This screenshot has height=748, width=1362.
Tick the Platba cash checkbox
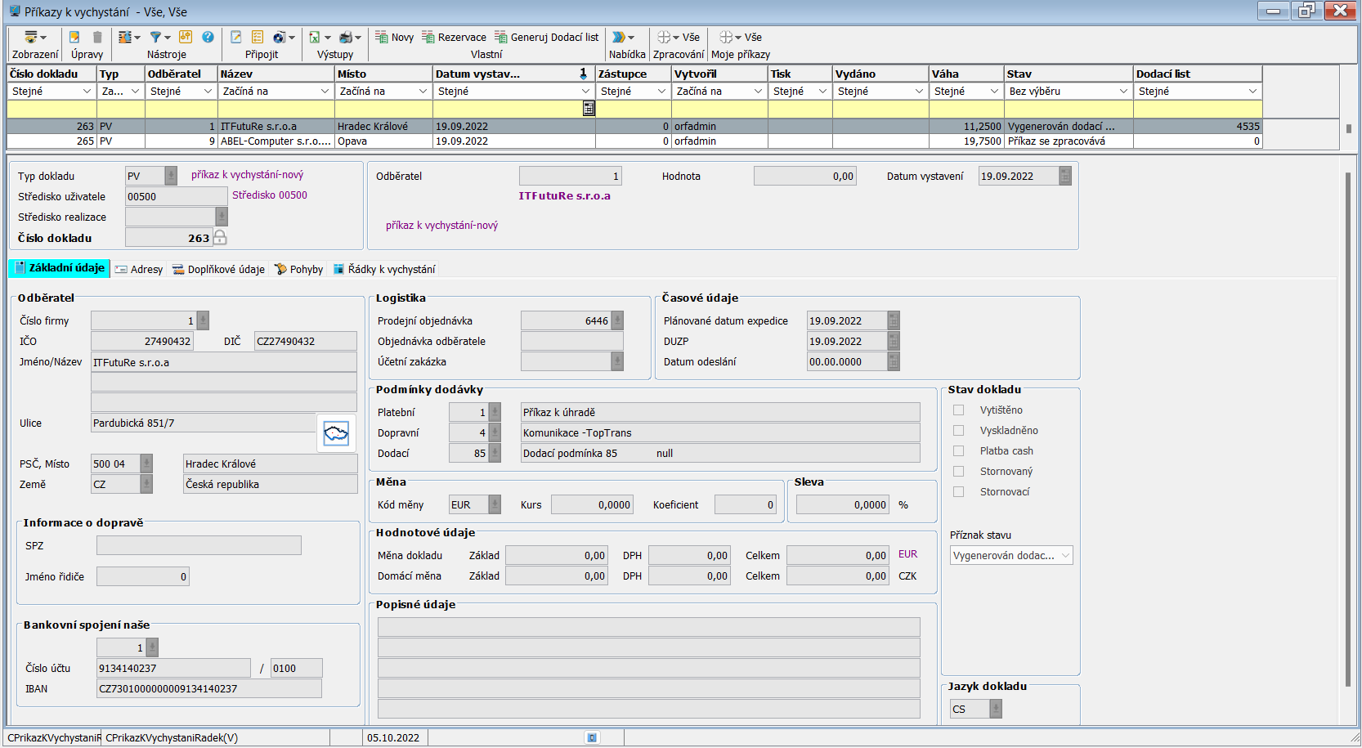pyautogui.click(x=958, y=451)
